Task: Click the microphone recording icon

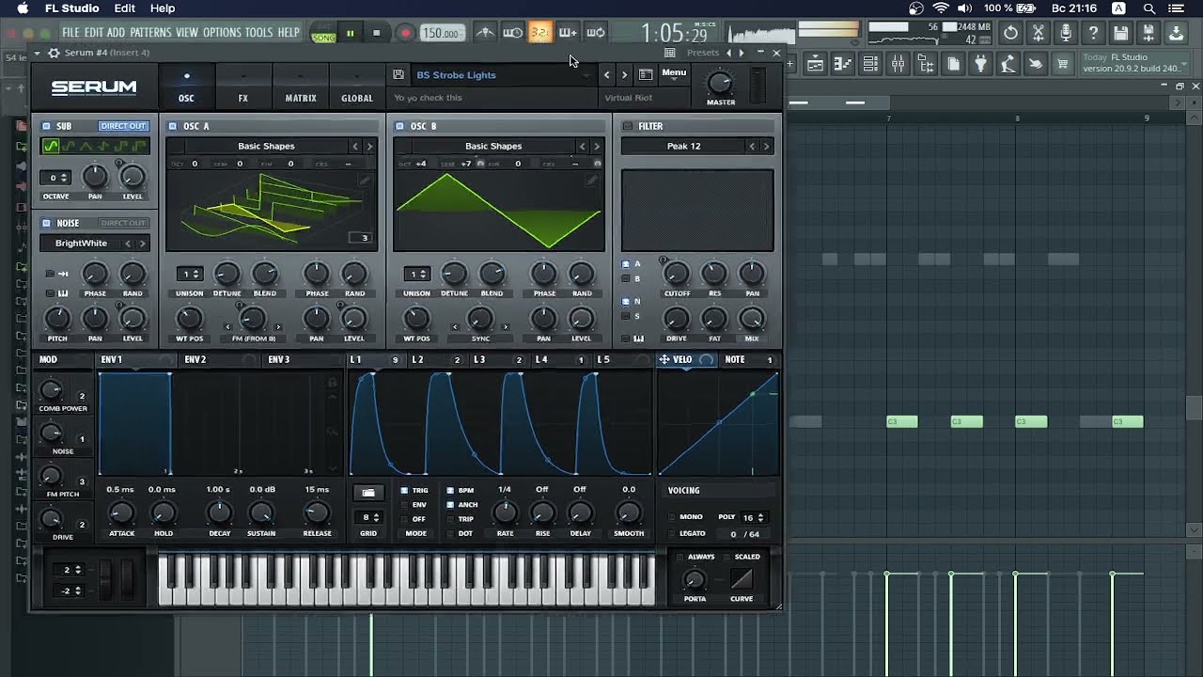Action: tap(1066, 33)
